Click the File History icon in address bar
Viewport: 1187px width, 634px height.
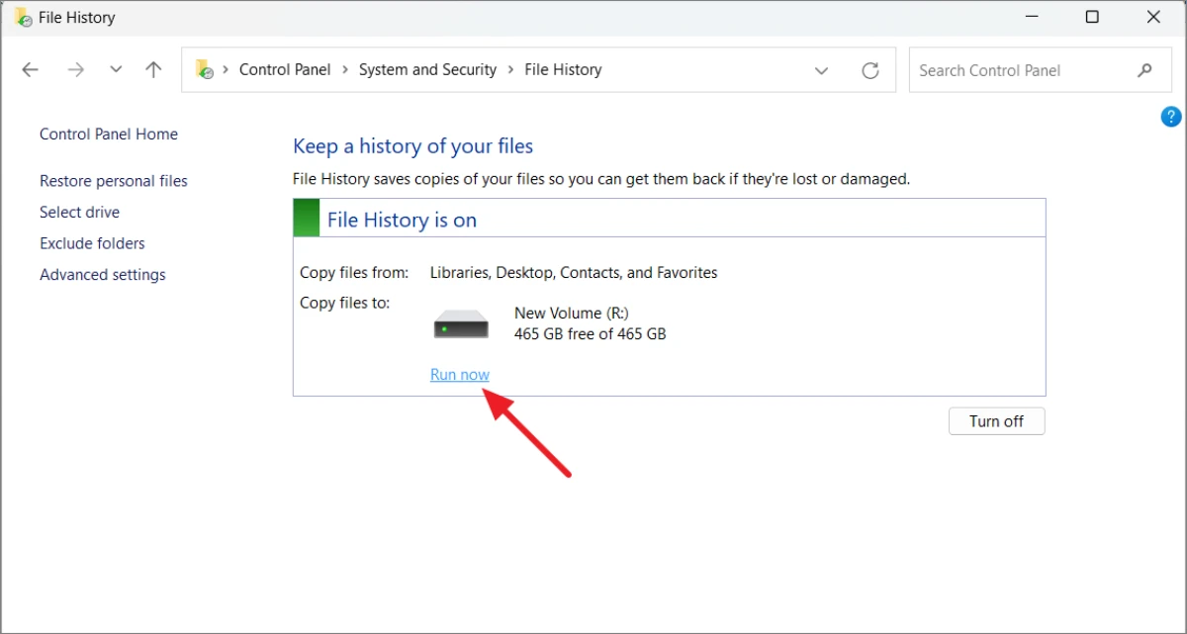pyautogui.click(x=204, y=69)
